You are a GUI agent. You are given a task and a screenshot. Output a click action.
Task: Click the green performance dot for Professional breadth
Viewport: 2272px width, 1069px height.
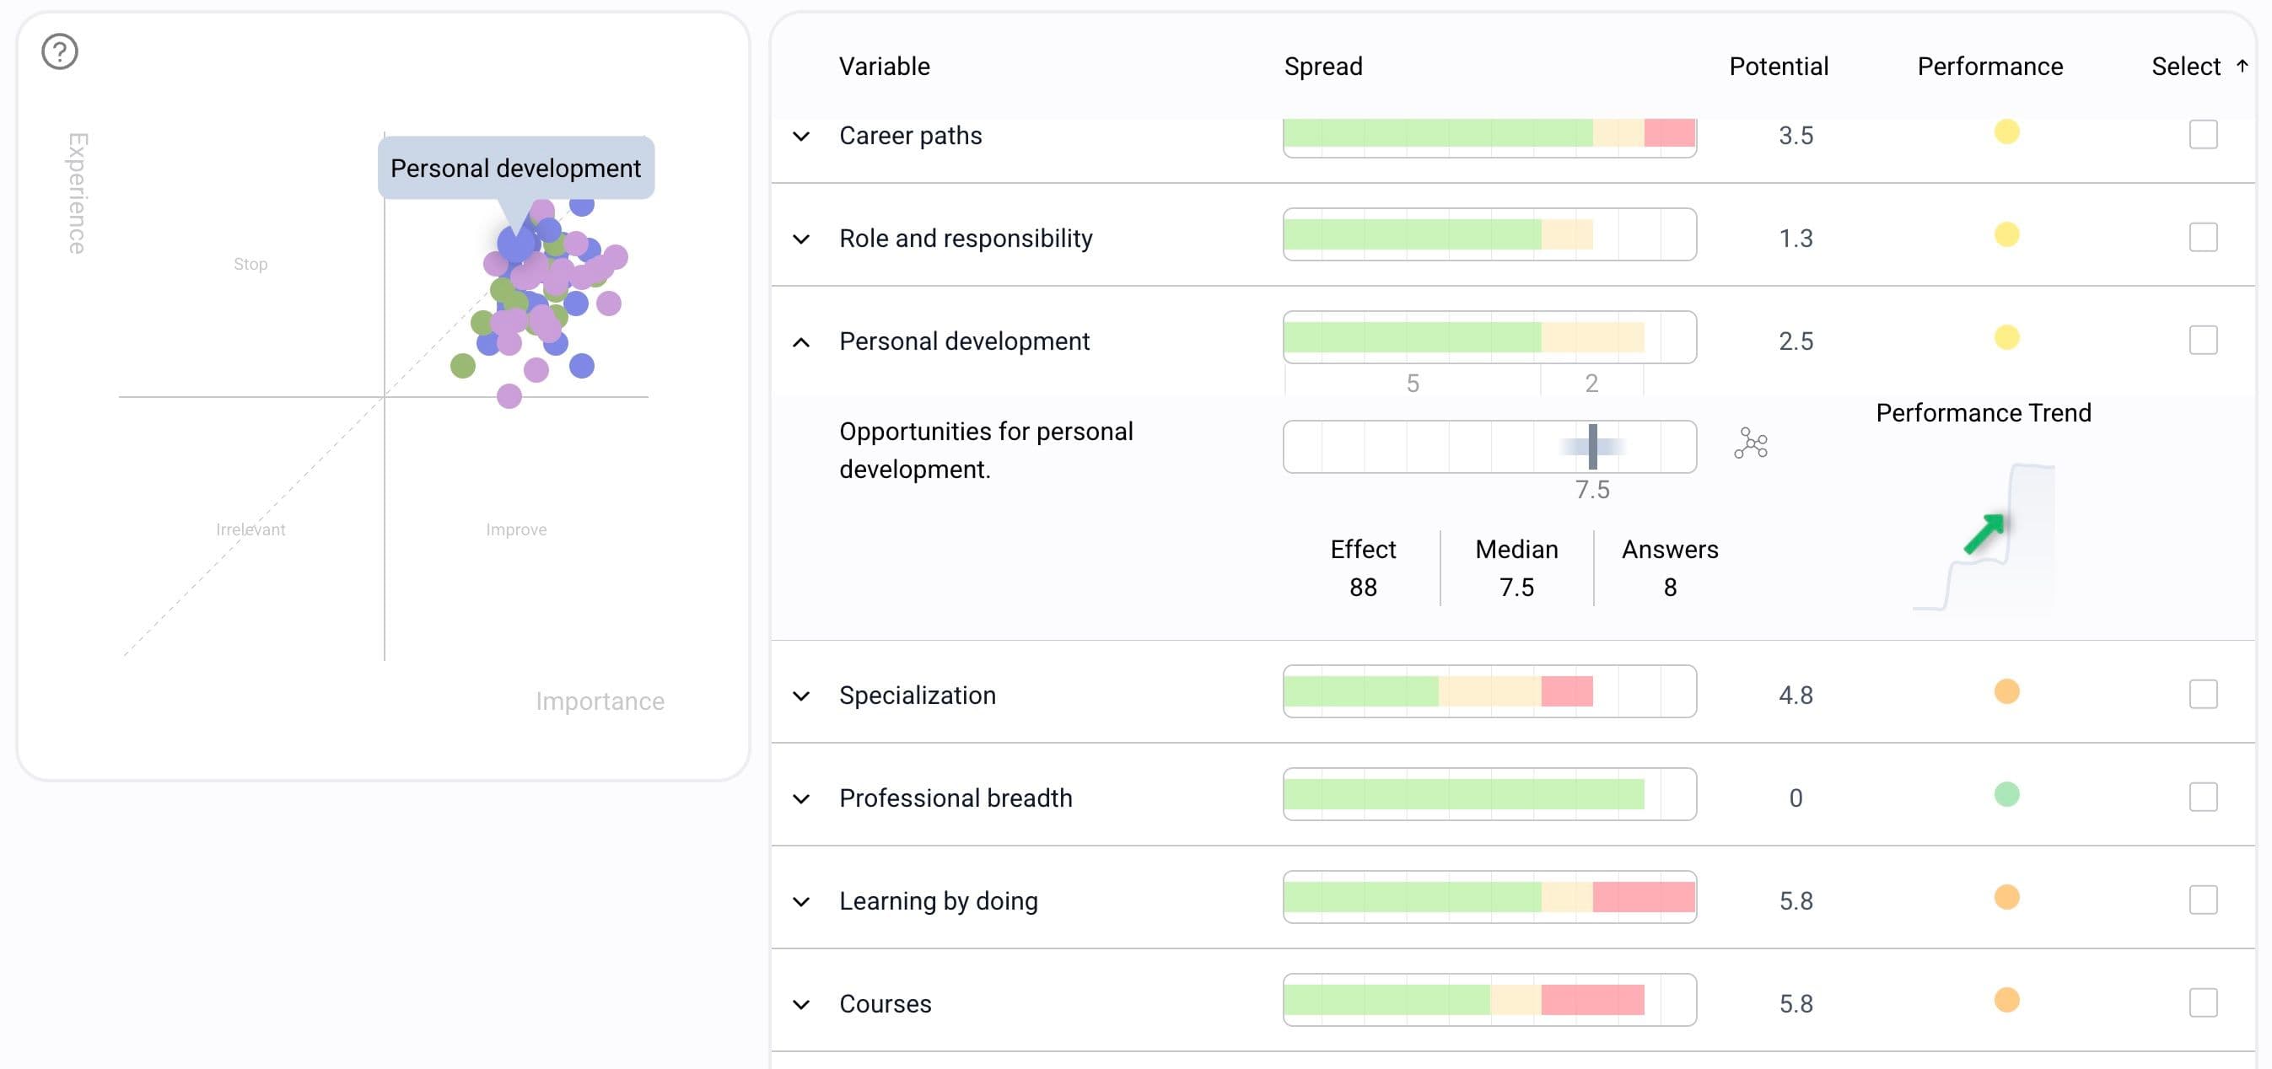2006,795
